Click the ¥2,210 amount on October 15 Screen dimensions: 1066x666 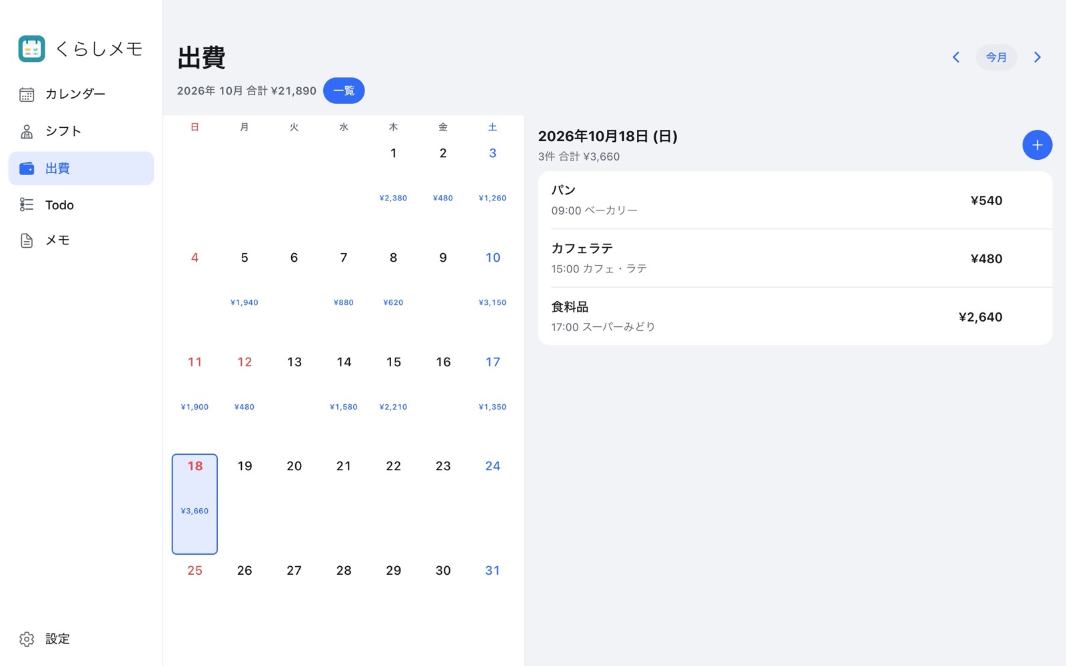(x=393, y=407)
